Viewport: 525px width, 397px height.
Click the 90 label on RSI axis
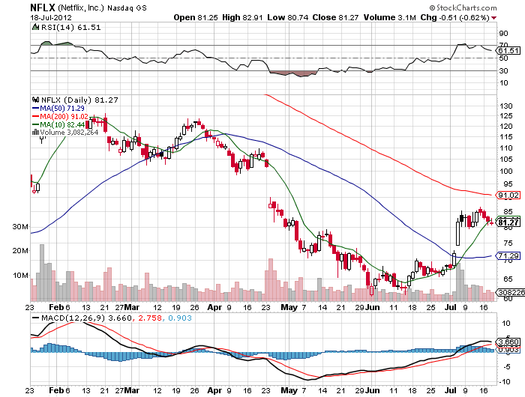[504, 34]
